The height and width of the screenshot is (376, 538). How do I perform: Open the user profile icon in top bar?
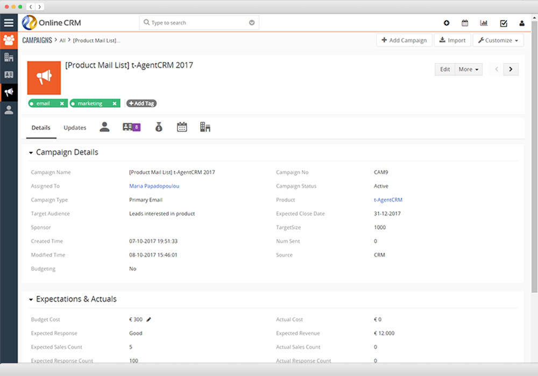(522, 23)
